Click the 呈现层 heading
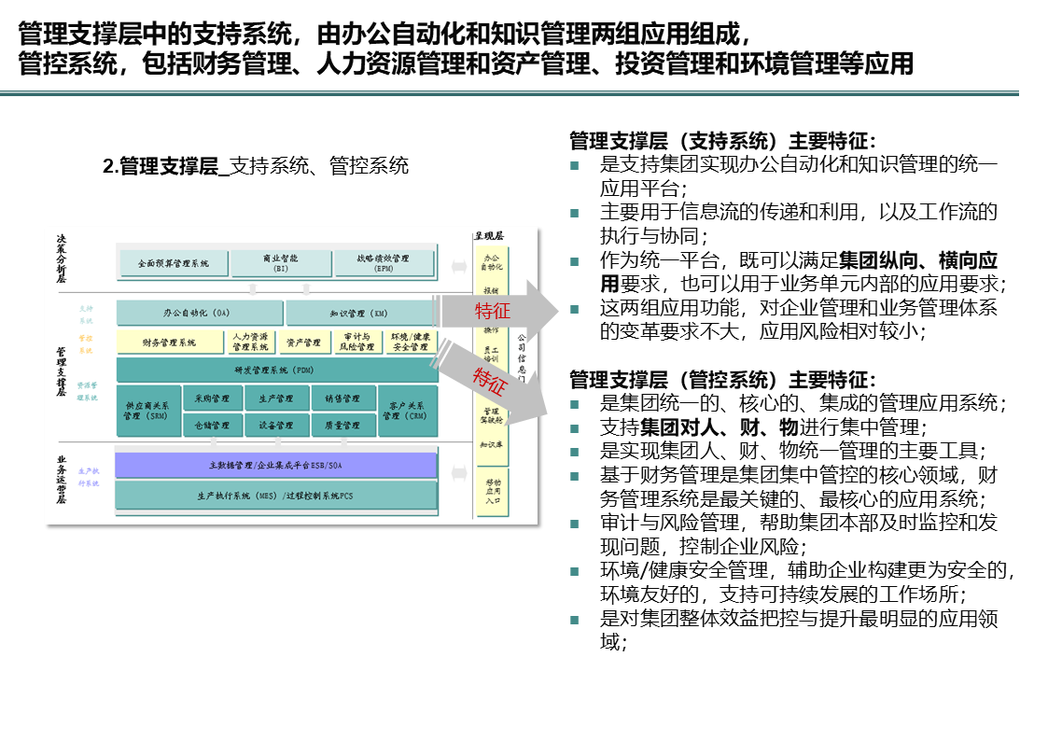This screenshot has height=741, width=1048. (x=489, y=236)
